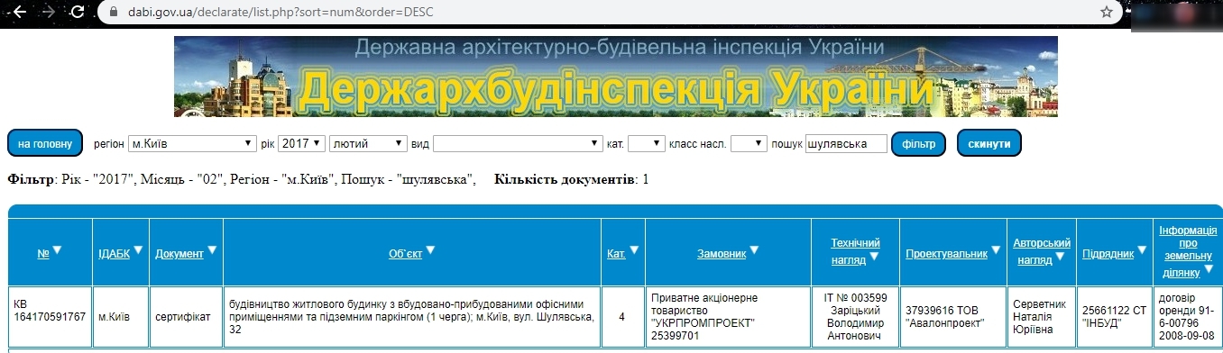Click the 'на головну' button
The height and width of the screenshot is (353, 1223).
coord(45,144)
